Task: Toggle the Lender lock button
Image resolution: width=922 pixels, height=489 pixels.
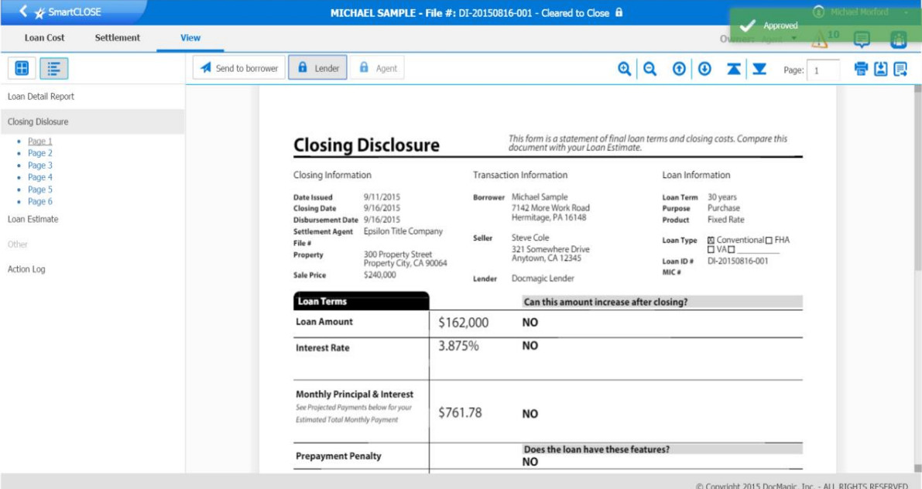Action: tap(318, 68)
